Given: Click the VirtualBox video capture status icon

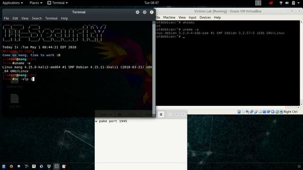Looking at the screenshot, I should coord(268,112).
